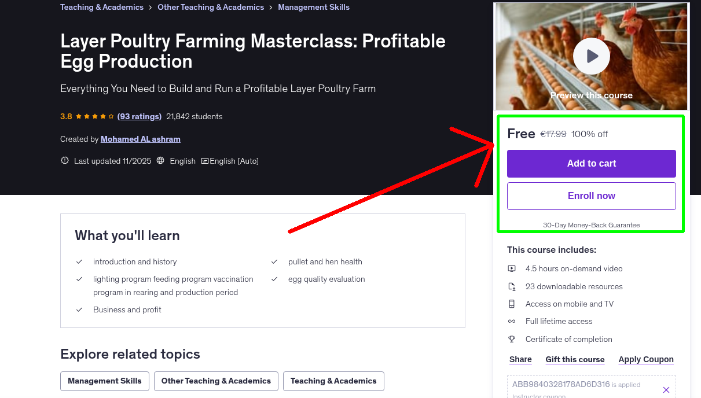Click the checkmark beside Business and profit

[x=79, y=309]
